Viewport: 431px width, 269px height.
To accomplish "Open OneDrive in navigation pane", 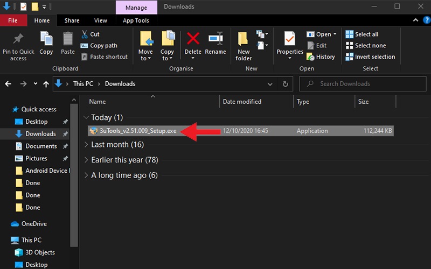I will tap(29, 224).
